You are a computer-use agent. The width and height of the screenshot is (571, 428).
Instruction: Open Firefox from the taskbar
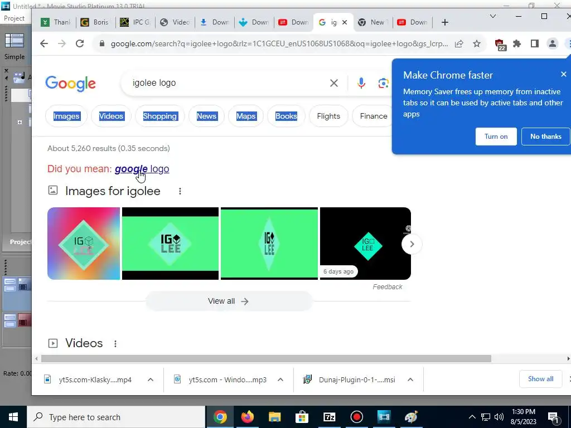click(247, 417)
